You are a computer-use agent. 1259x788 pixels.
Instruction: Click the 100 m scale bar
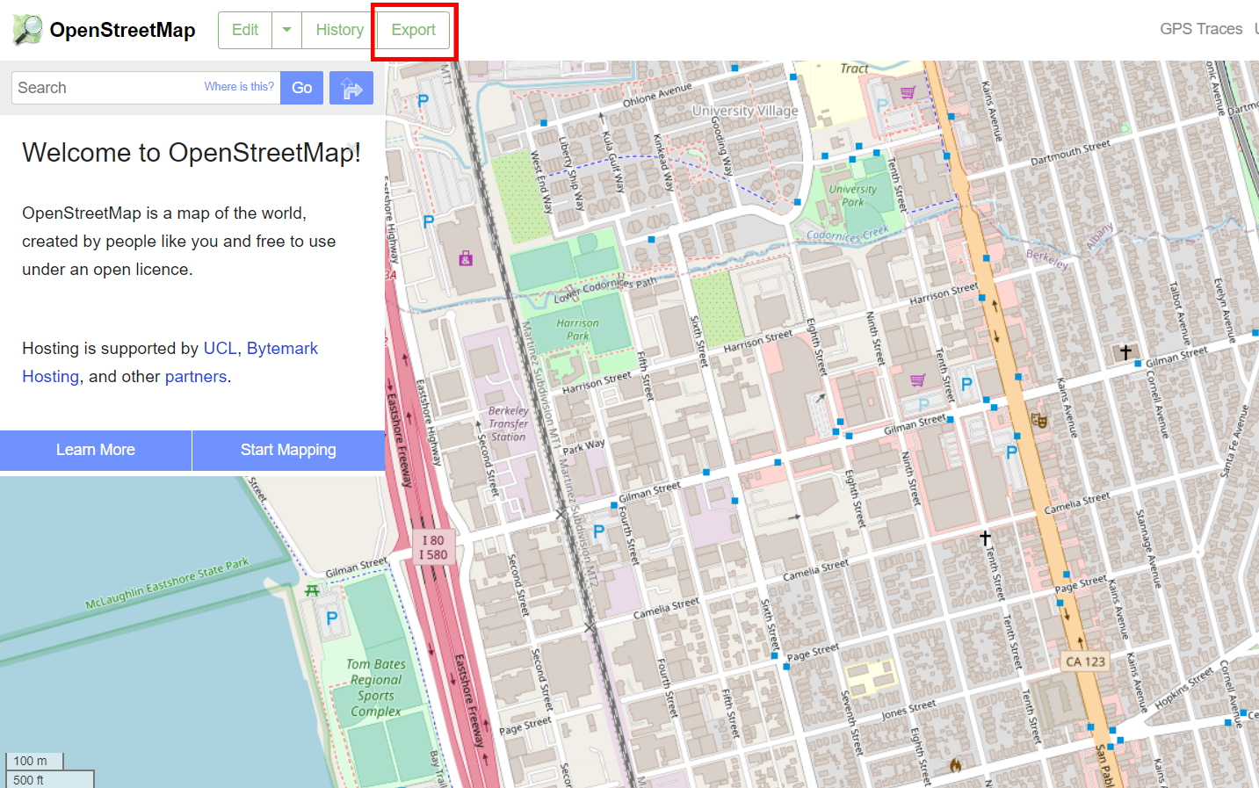click(34, 761)
